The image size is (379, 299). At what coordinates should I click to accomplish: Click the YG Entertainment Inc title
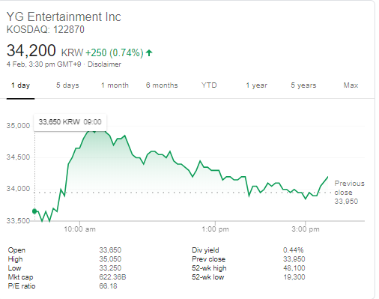(64, 17)
